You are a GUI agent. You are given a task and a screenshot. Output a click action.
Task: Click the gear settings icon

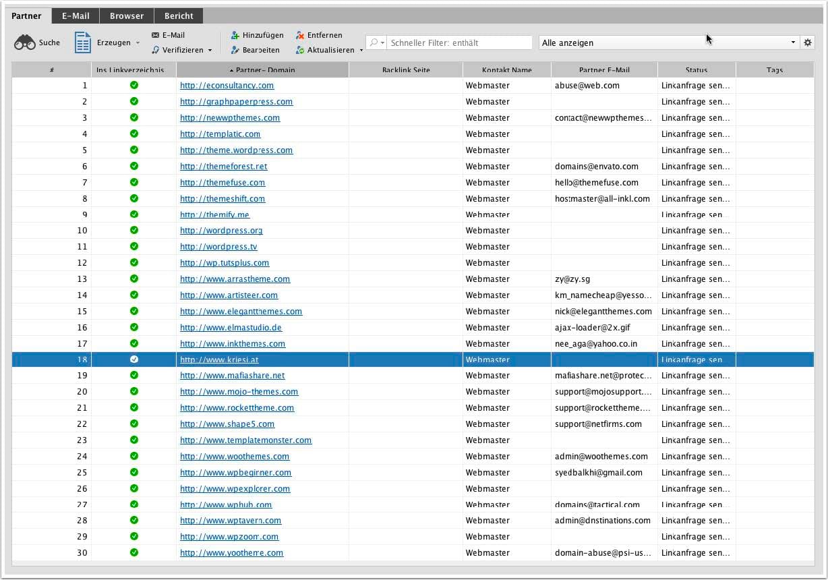808,42
